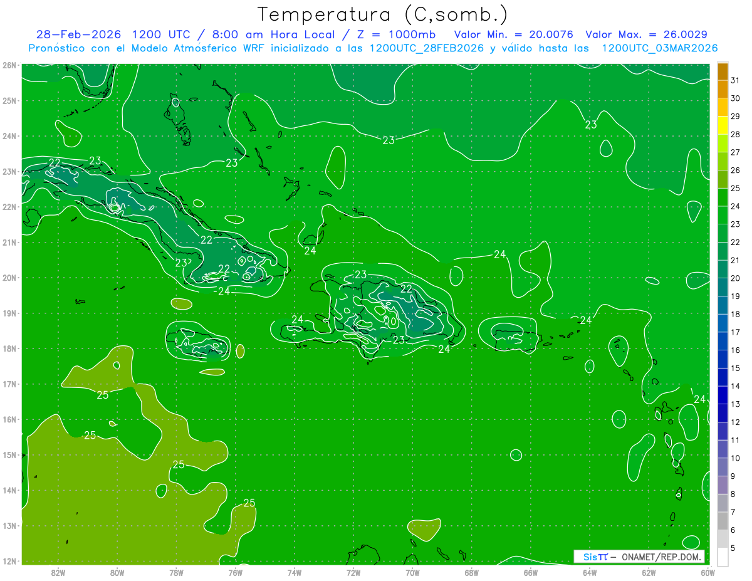The width and height of the screenshot is (752, 581).
Task: Click initialization time '1200UTC_28FEB2026'
Action: (x=426, y=48)
